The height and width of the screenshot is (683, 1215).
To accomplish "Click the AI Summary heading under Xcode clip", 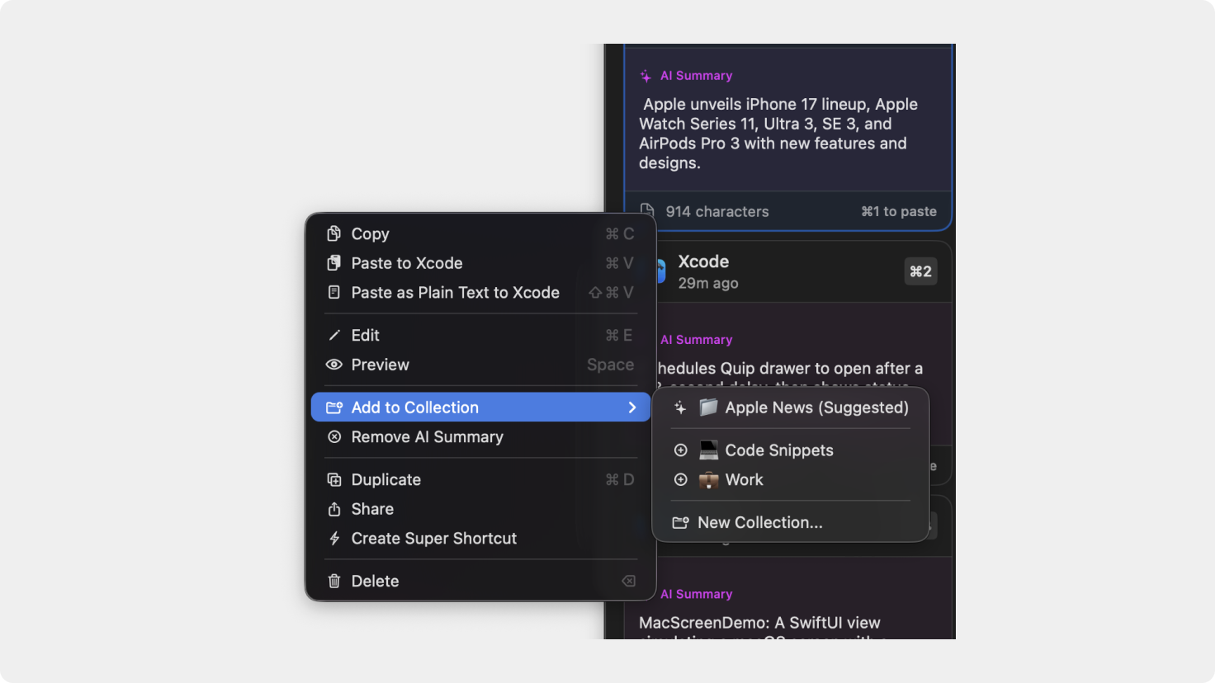I will tap(696, 340).
